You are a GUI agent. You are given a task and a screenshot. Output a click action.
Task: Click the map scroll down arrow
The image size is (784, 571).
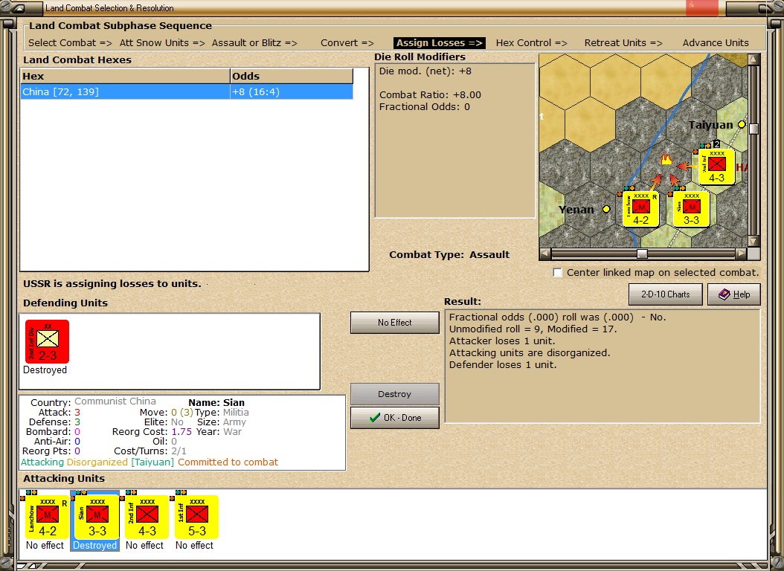[x=754, y=241]
